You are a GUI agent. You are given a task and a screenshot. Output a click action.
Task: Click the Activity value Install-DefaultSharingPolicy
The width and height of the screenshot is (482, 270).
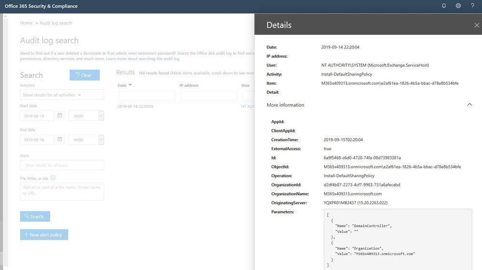pos(347,74)
